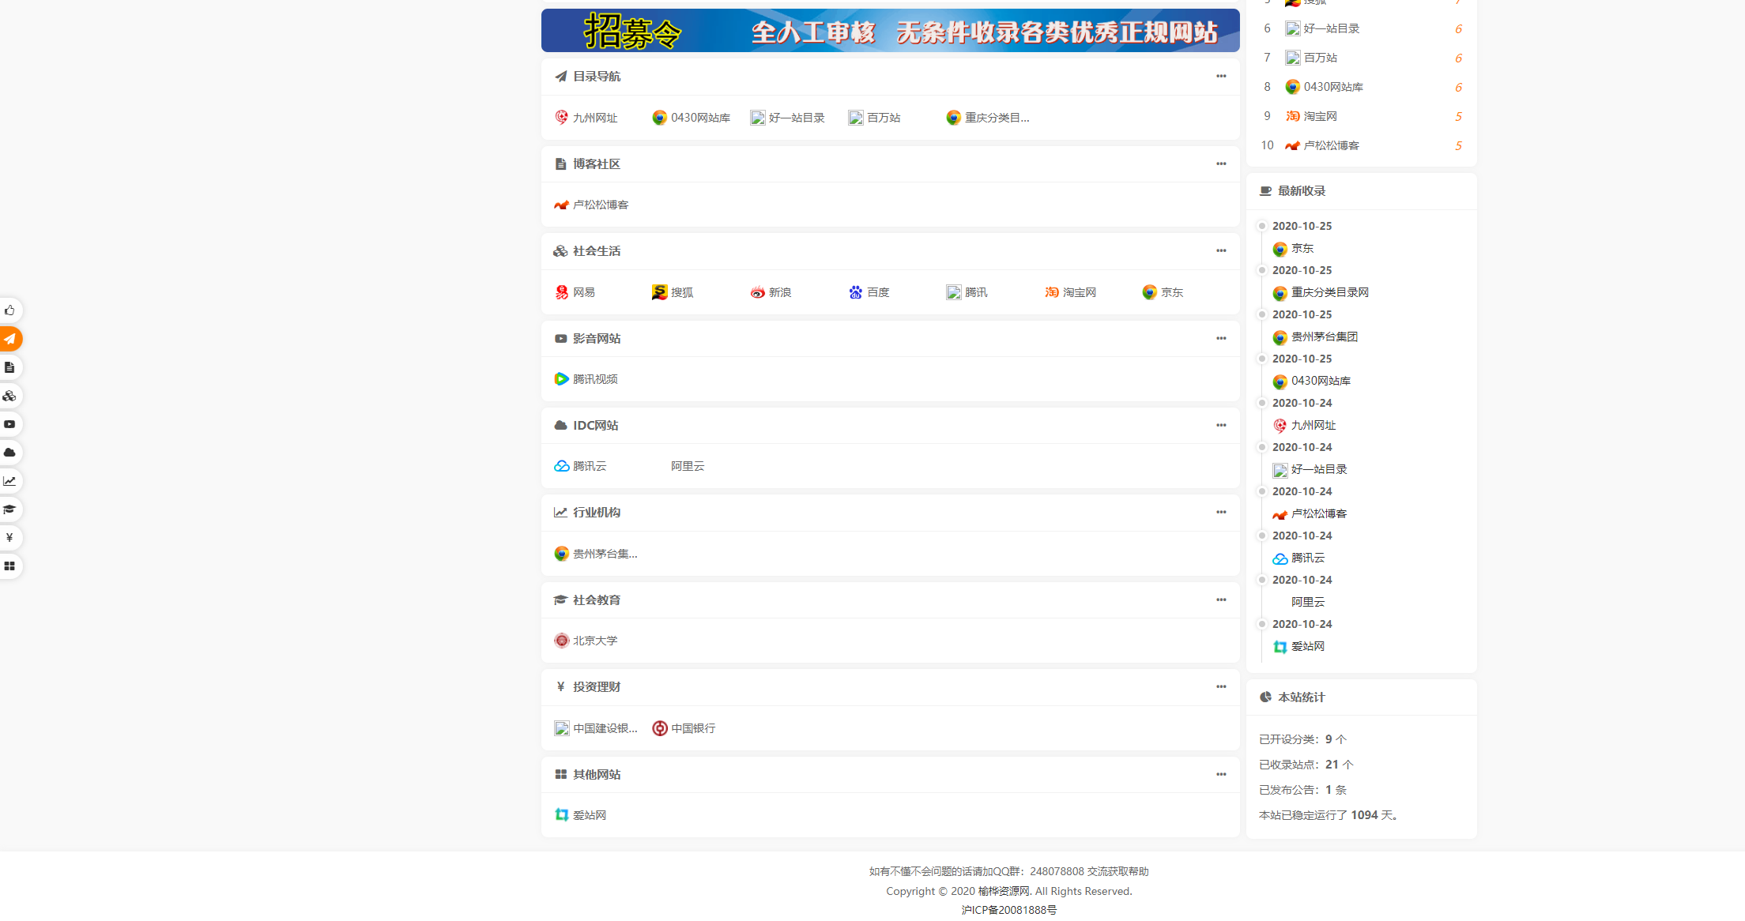Screen dimensions: 1745x921
Task: Open 卢松松博客 in 博客社区 section
Action: pyautogui.click(x=591, y=205)
